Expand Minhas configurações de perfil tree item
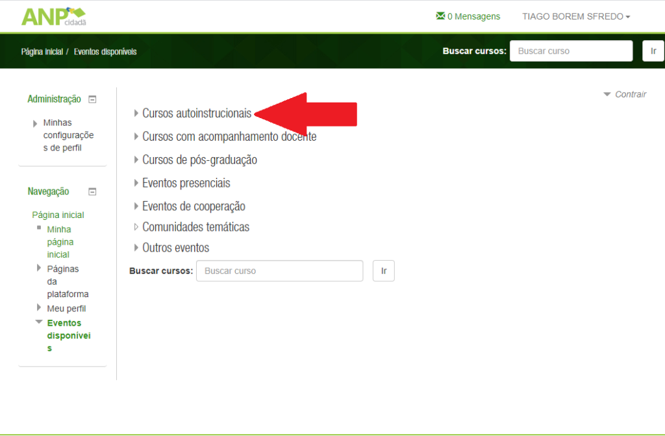Screen dimensions: 665x436 [x=68, y=135]
